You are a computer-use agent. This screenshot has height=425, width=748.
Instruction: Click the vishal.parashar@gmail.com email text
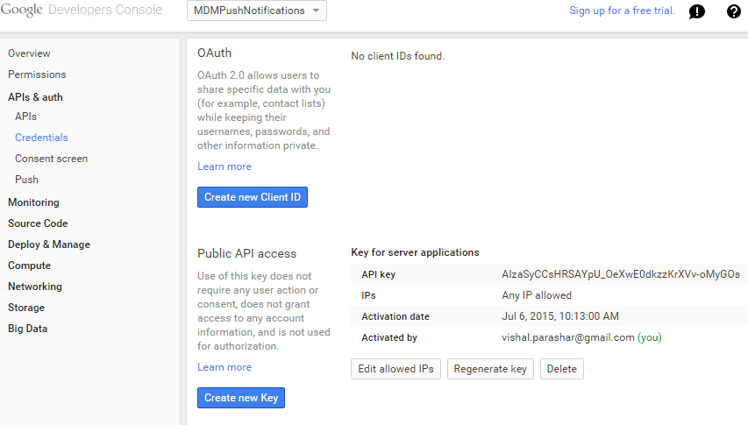pos(567,337)
